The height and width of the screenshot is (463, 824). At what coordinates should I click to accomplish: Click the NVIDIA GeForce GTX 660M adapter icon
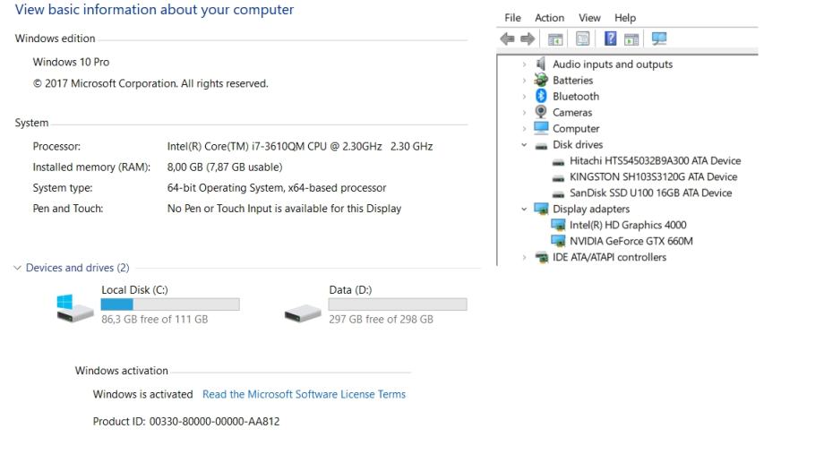click(x=558, y=241)
